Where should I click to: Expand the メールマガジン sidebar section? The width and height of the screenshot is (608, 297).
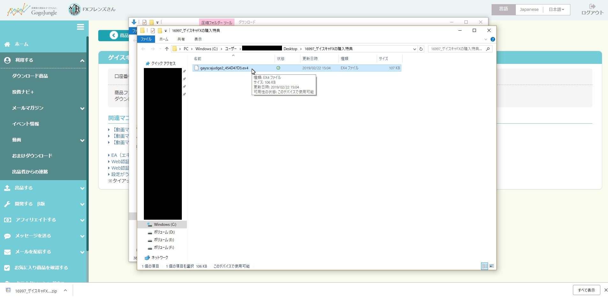coord(82,108)
